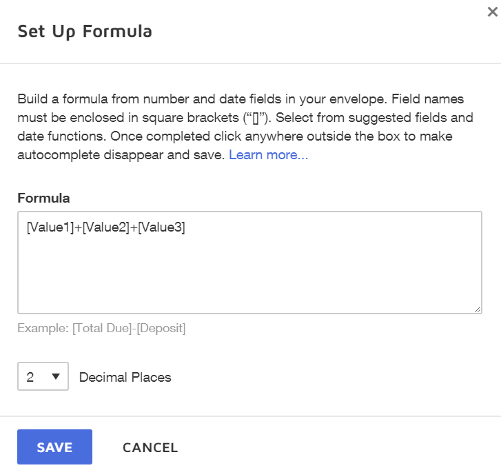Viewport: 501px width, 470px height.
Task: Click on [Value2] in the formula
Action: [105, 229]
